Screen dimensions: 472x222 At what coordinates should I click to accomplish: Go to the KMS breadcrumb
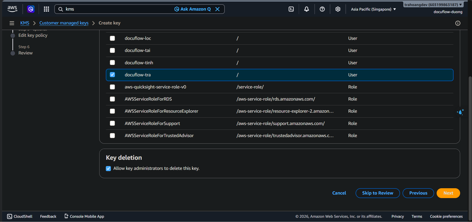pos(25,23)
